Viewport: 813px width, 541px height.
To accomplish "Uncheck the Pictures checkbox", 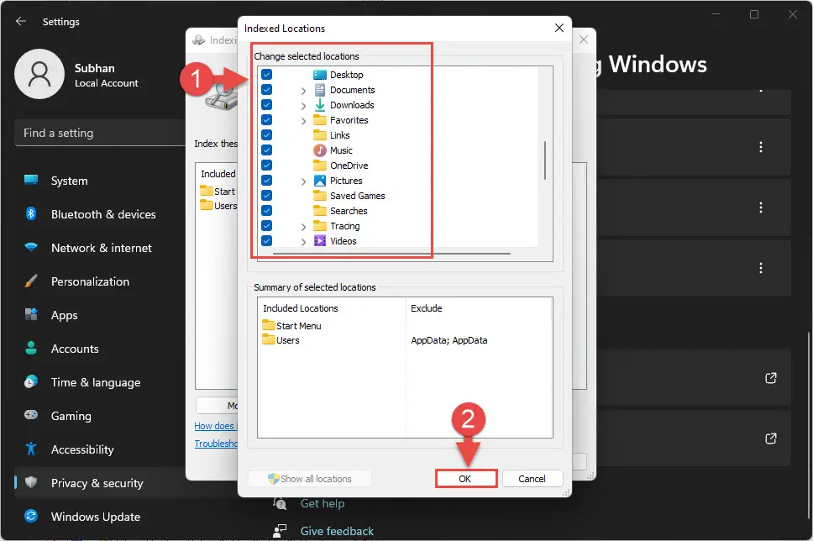I will pos(266,180).
